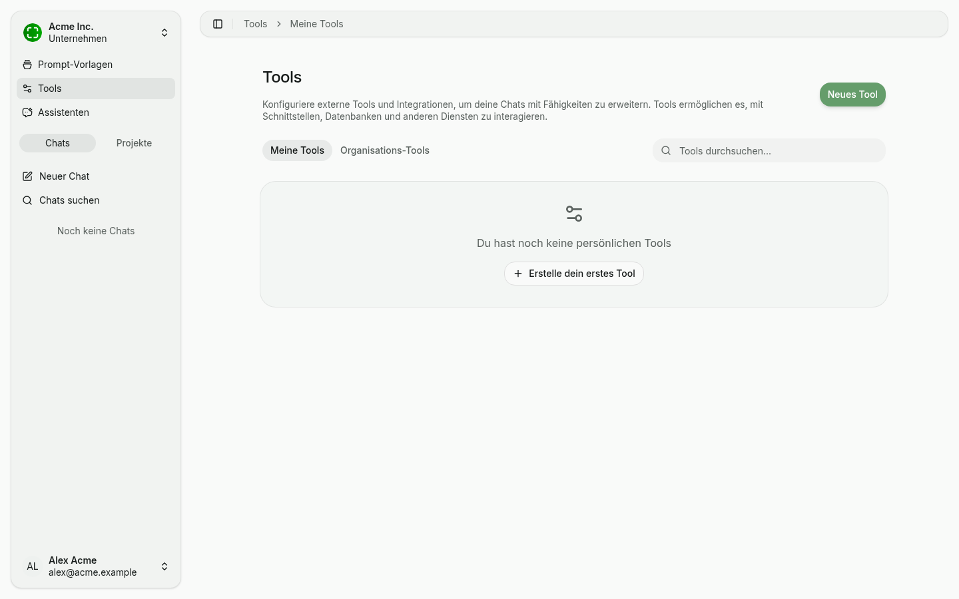Viewport: 959px width, 599px height.
Task: Click the Acme Inc. green logo
Action: (33, 33)
